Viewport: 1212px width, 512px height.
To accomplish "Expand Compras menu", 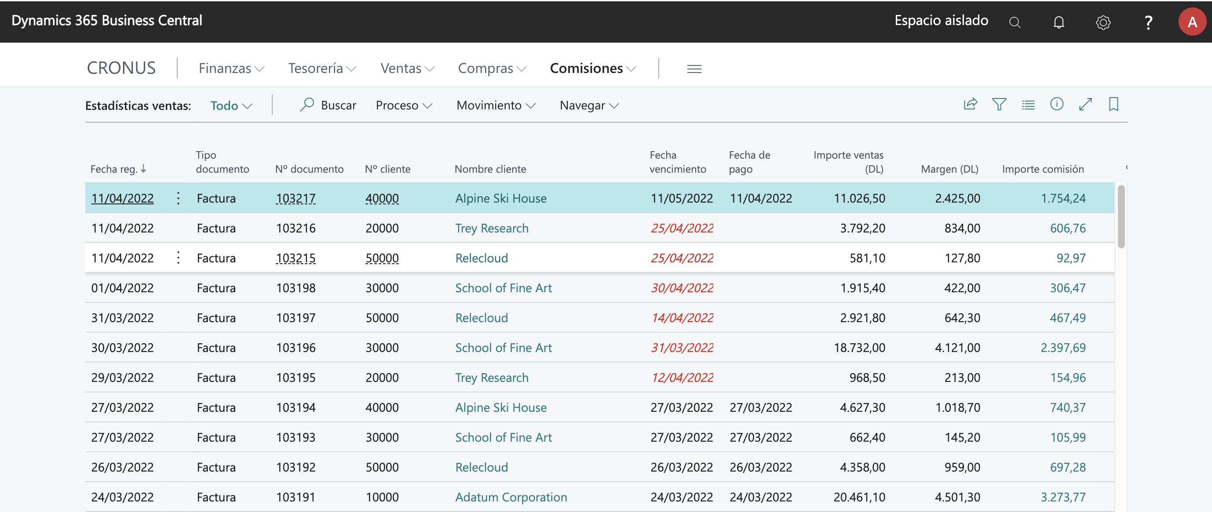I will point(492,68).
